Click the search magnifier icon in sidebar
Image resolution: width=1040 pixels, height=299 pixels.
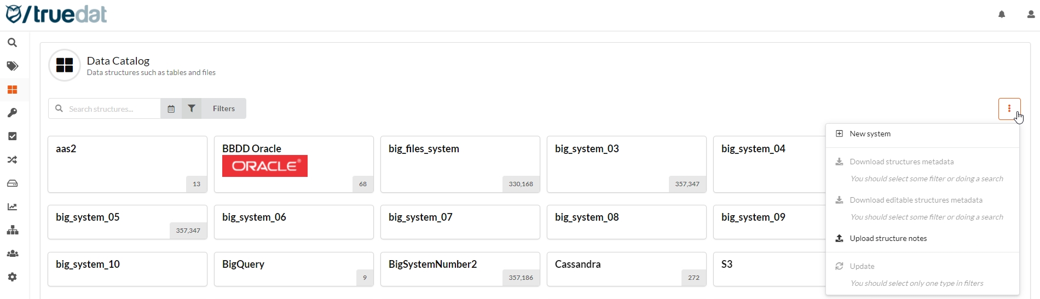click(12, 43)
